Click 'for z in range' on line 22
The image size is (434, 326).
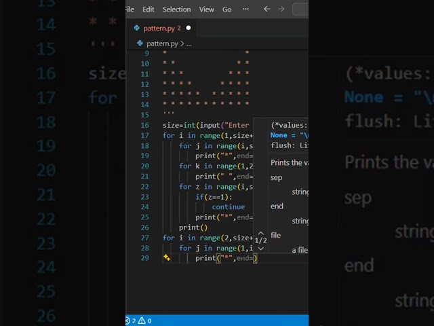tap(208, 187)
